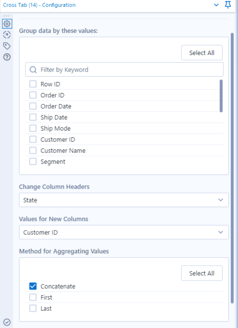Click the three-dot grip above the sidebar icons
The height and width of the screenshot is (328, 238).
click(7, 16)
